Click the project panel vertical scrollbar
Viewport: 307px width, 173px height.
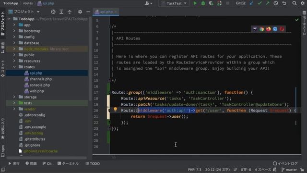click(90, 59)
